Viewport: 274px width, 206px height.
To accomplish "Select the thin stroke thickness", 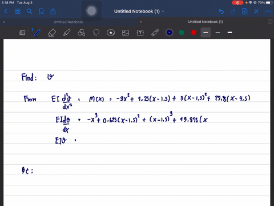I will tap(218, 33).
